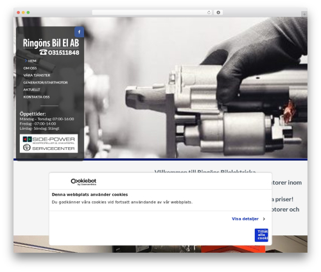The height and width of the screenshot is (272, 321).
Task: Click the Side-Power Servicecenter logo
Action: [x=49, y=143]
